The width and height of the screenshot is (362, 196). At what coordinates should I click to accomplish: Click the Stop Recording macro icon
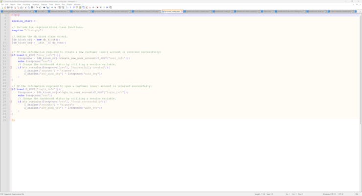click(x=101, y=8)
